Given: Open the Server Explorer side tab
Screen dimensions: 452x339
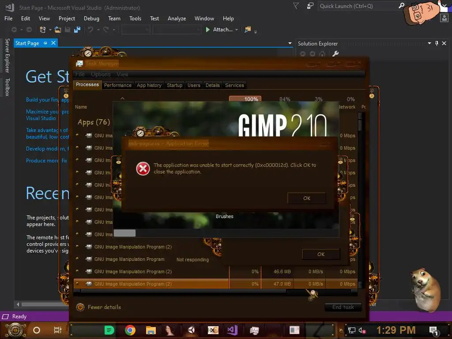Looking at the screenshot, I should [x=8, y=56].
